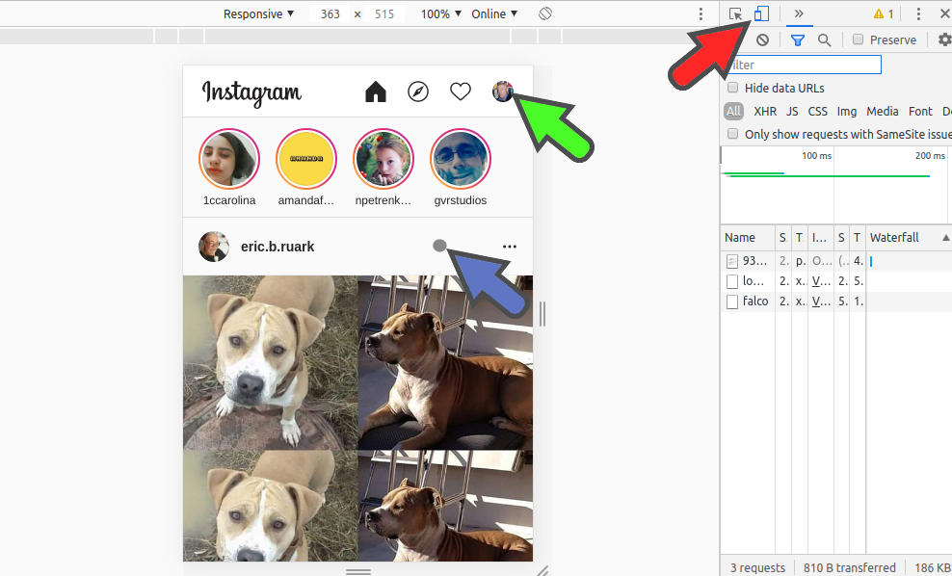Open profile avatar in Instagram header
952x576 pixels.
pos(502,92)
